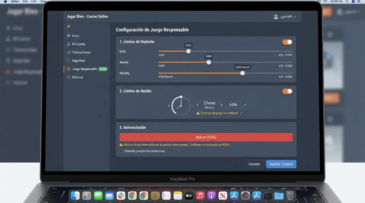Viewport: 365px width, 203px height.
Task: Click the left chevron before the clock dial
Action: point(169,106)
